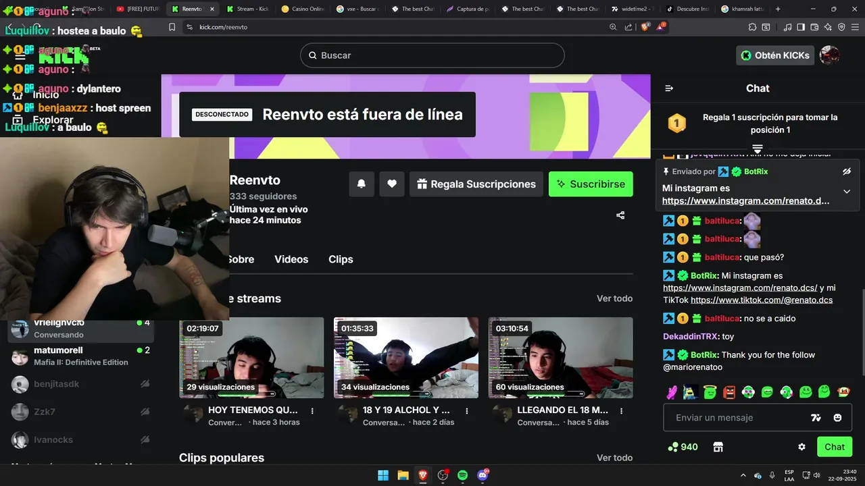Switch to the Casino Online browser tab
The width and height of the screenshot is (865, 486).
[x=303, y=9]
